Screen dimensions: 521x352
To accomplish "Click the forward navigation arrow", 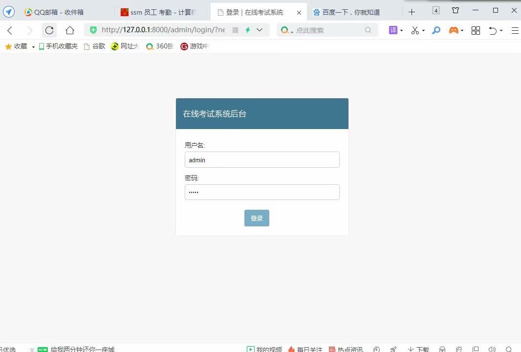I will click(x=30, y=31).
